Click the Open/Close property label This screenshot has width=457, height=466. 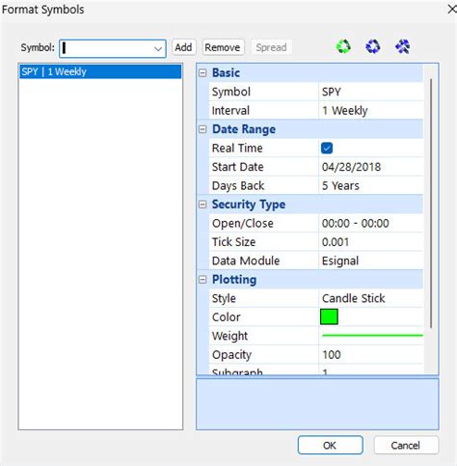click(x=243, y=223)
